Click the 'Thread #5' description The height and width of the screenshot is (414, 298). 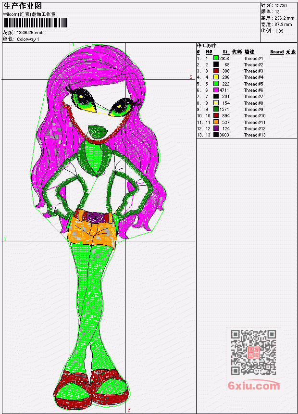253,84
